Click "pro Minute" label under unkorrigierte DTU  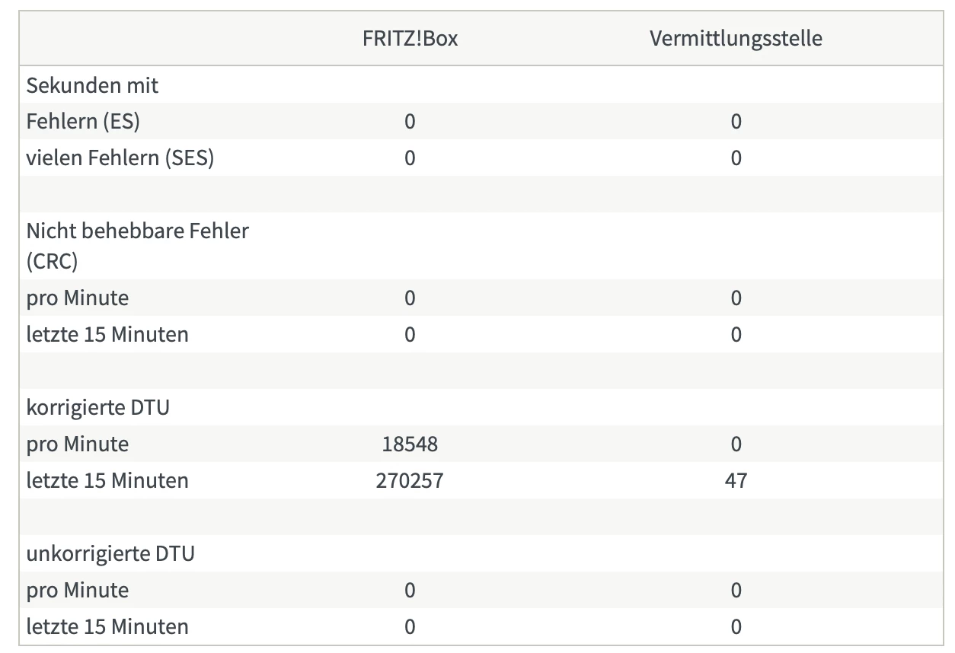(x=78, y=590)
